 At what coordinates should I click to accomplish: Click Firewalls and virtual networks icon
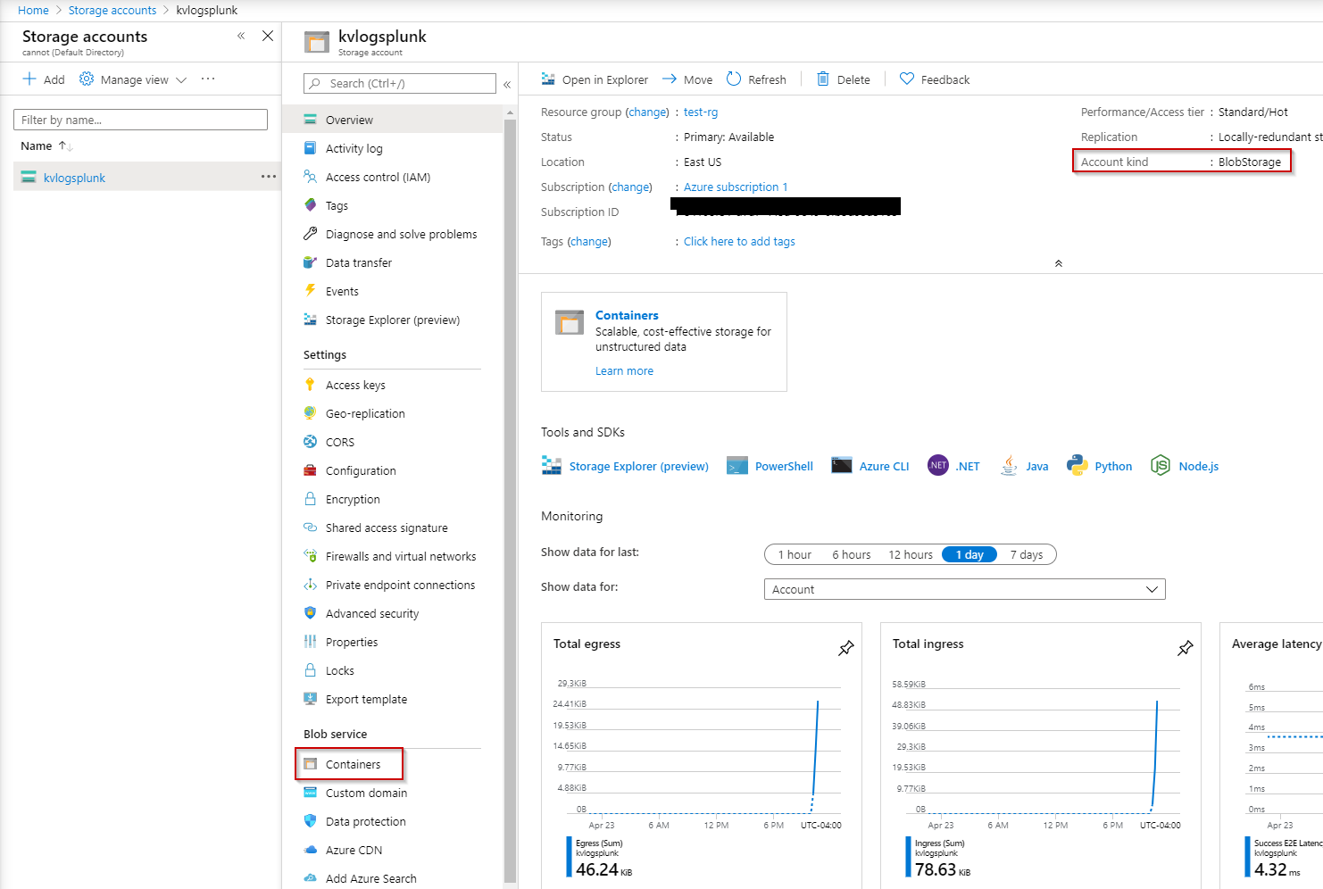click(x=310, y=556)
